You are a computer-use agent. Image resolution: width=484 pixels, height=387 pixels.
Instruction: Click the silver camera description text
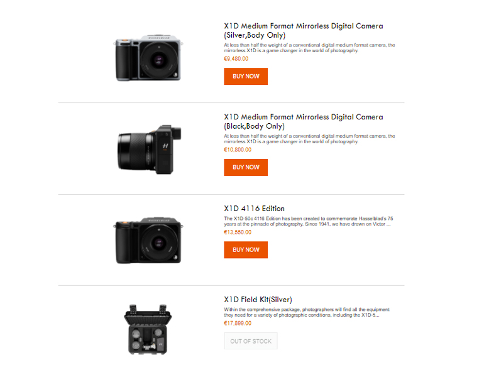(x=309, y=48)
